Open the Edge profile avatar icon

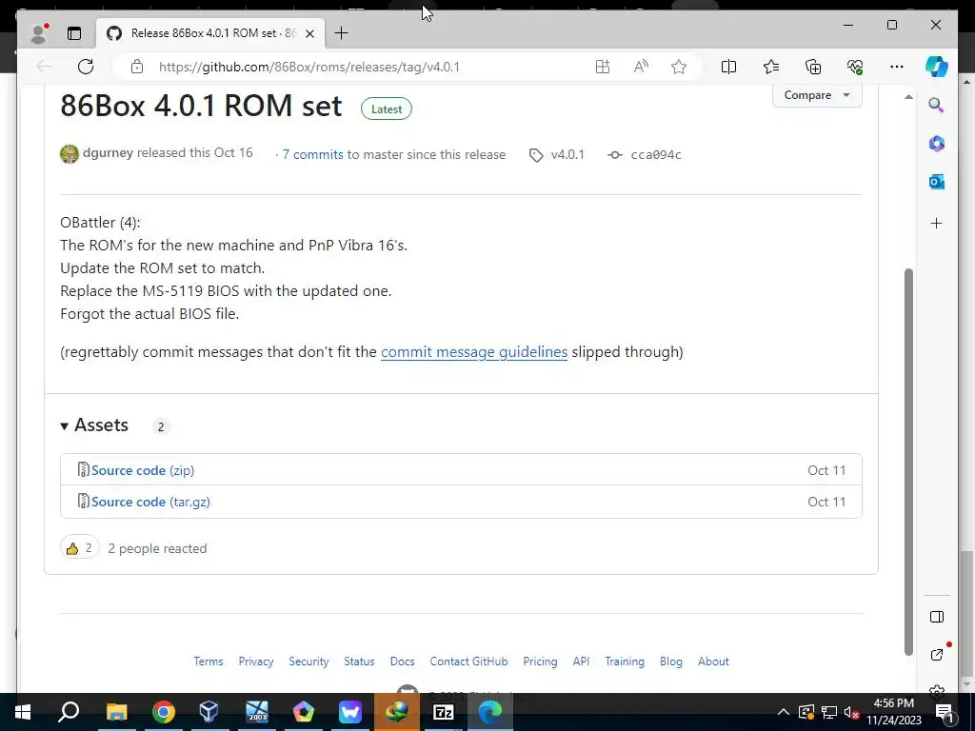point(40,33)
